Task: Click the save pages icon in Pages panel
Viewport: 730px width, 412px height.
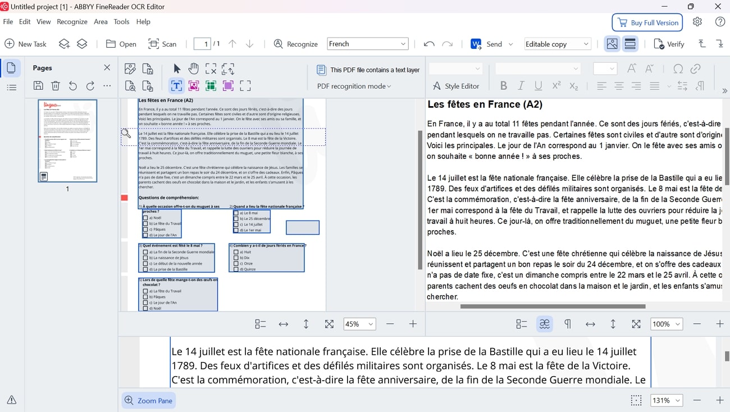Action: tap(38, 86)
